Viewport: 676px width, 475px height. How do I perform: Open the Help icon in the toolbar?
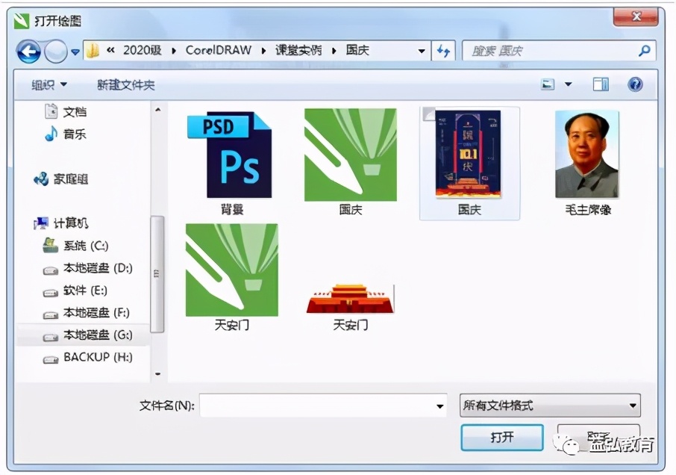(x=633, y=84)
